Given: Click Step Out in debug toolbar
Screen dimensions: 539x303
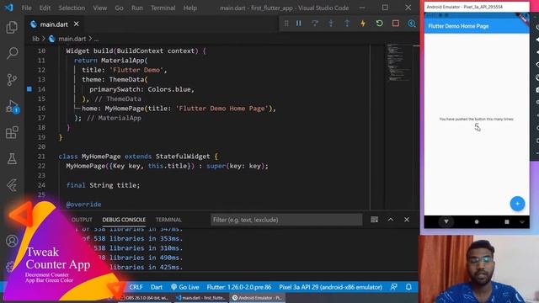Looking at the screenshot, I should pos(347,24).
